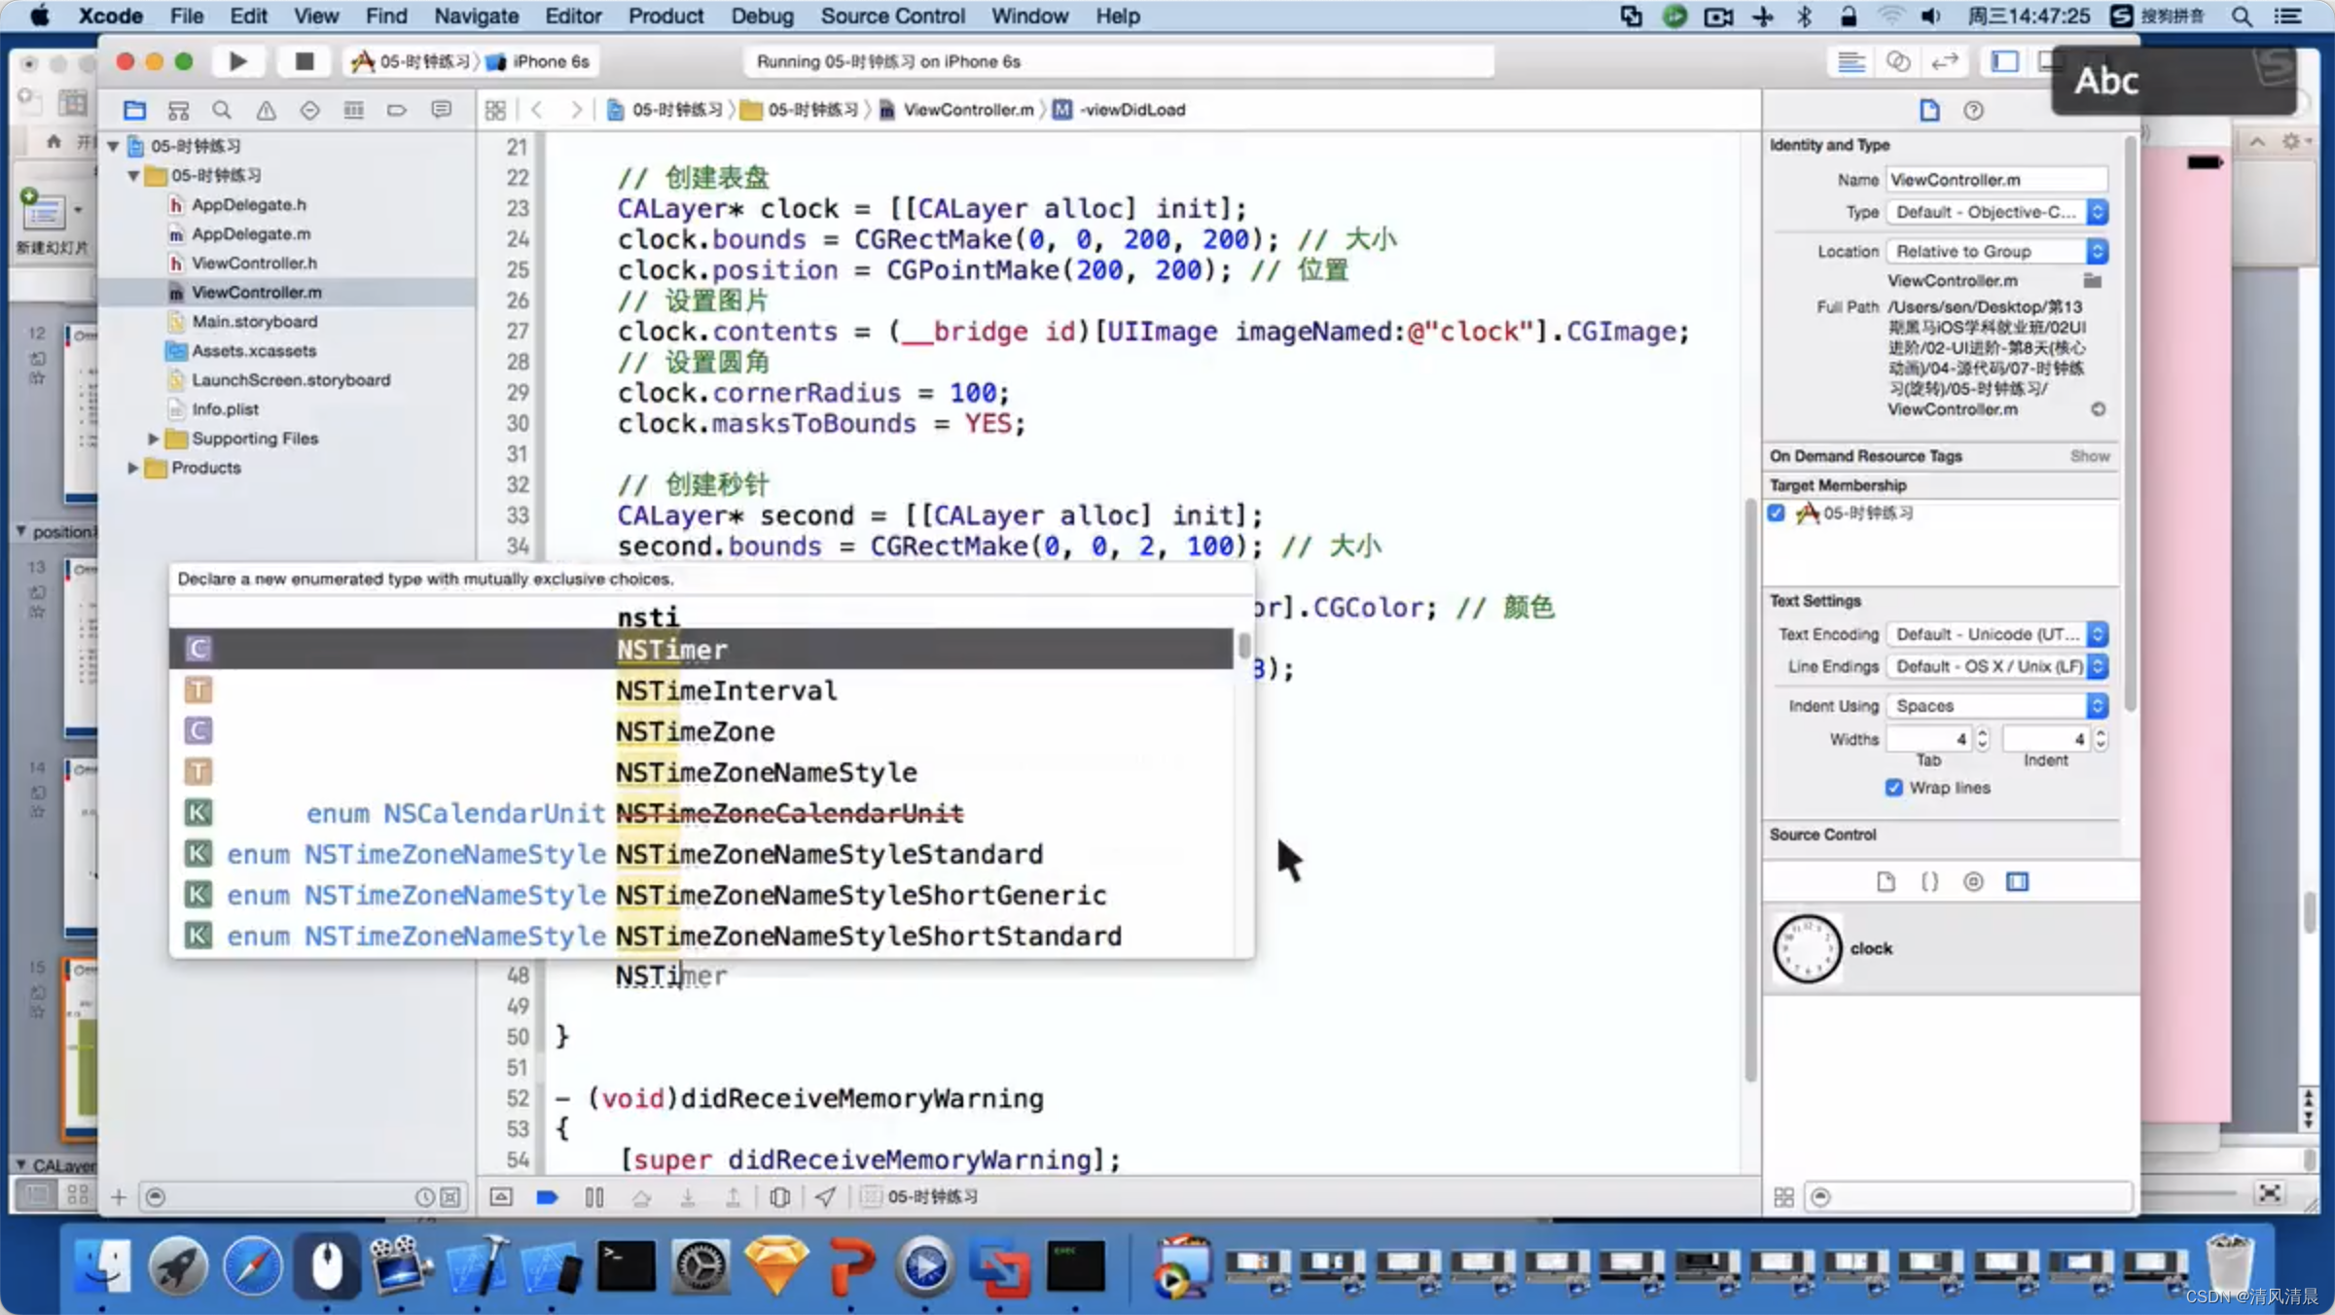
Task: Open the Indent Using Spaces dropdown
Action: [x=1996, y=705]
